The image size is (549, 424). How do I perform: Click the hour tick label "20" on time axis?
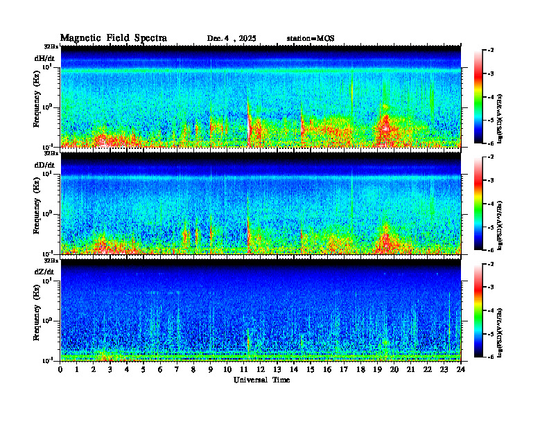click(x=394, y=369)
